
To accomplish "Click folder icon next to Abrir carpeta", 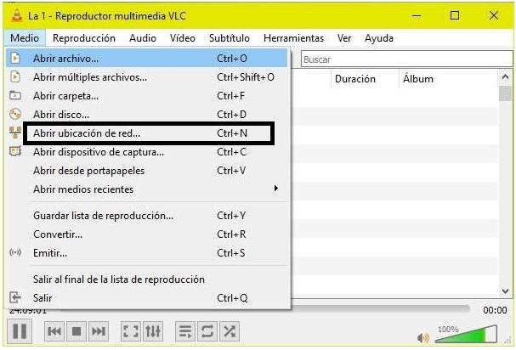I will [15, 95].
